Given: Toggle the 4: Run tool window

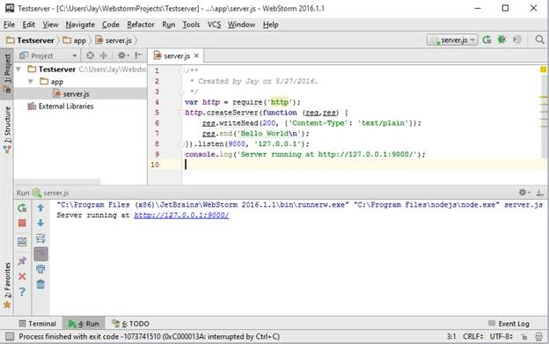Looking at the screenshot, I should click(x=84, y=324).
